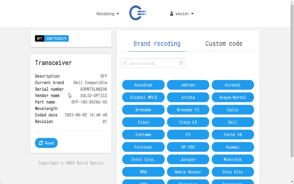
Task: Click the page vertical scrollbar thumb
Action: click(292, 81)
